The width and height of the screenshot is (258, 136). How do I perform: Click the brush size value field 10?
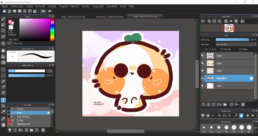[50, 71]
